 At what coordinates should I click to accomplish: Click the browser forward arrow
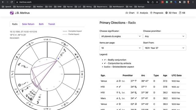tap(7, 2)
